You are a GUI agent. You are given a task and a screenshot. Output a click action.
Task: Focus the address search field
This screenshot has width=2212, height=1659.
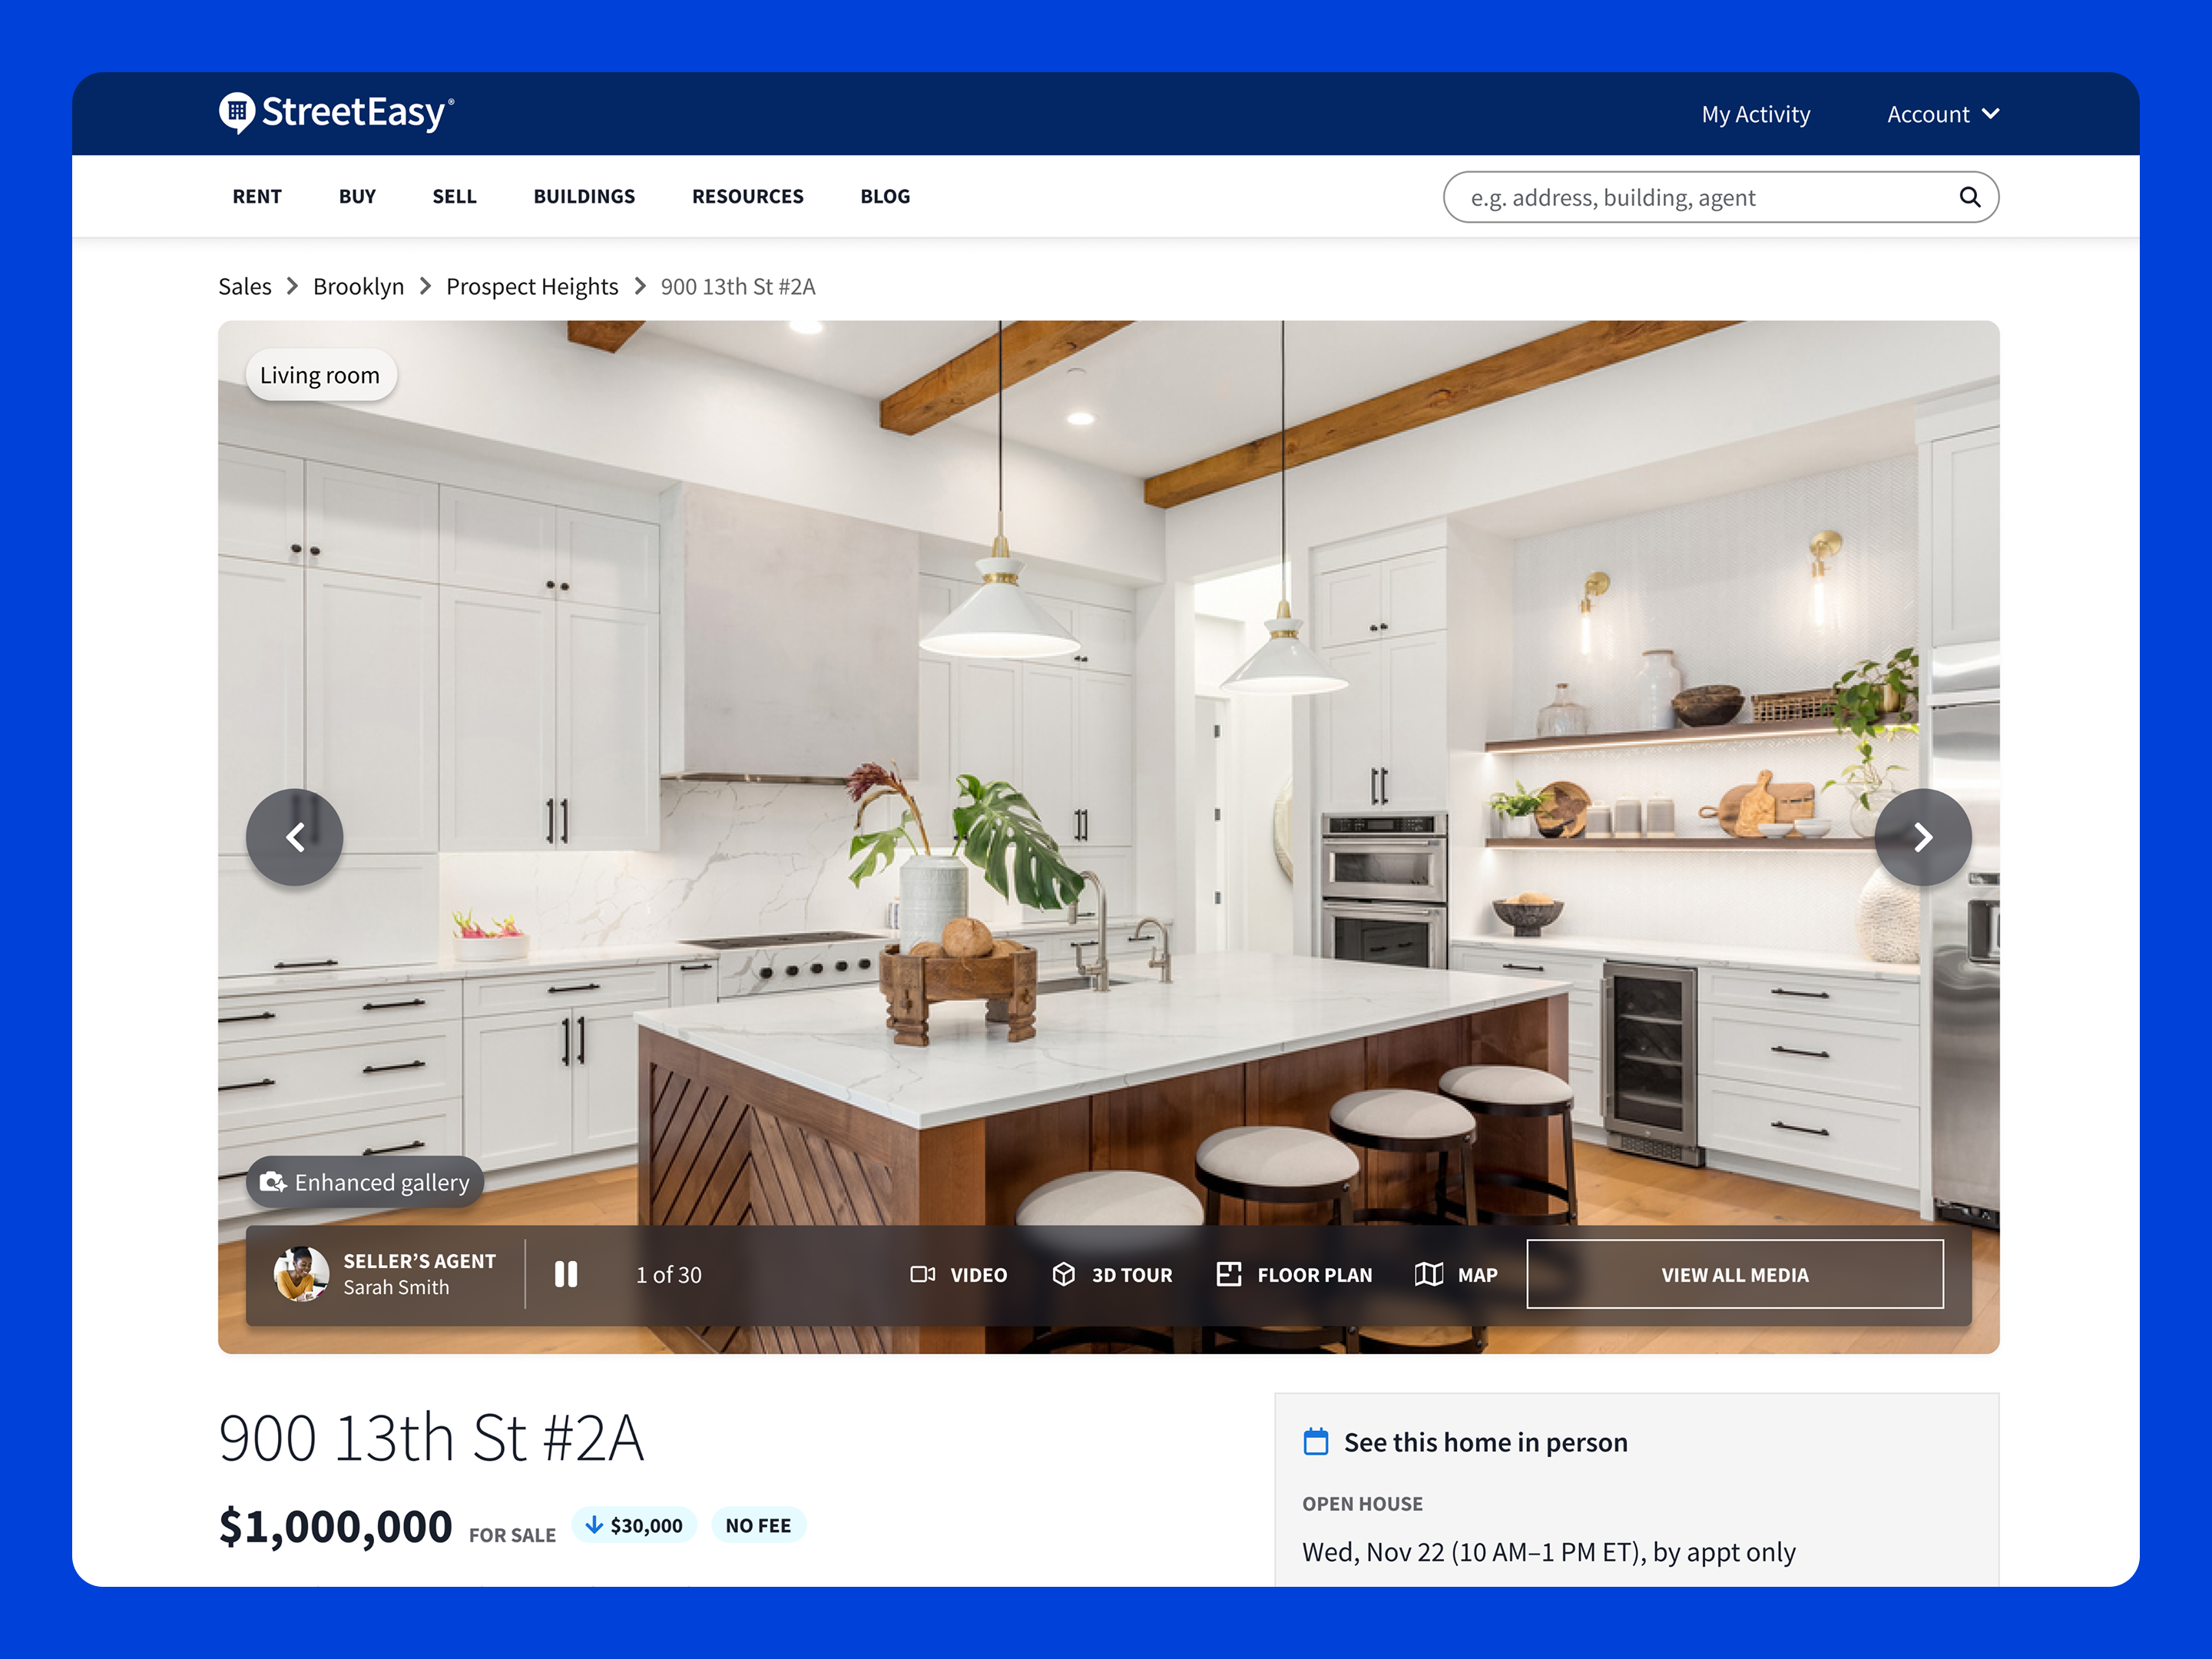pyautogui.click(x=1700, y=197)
